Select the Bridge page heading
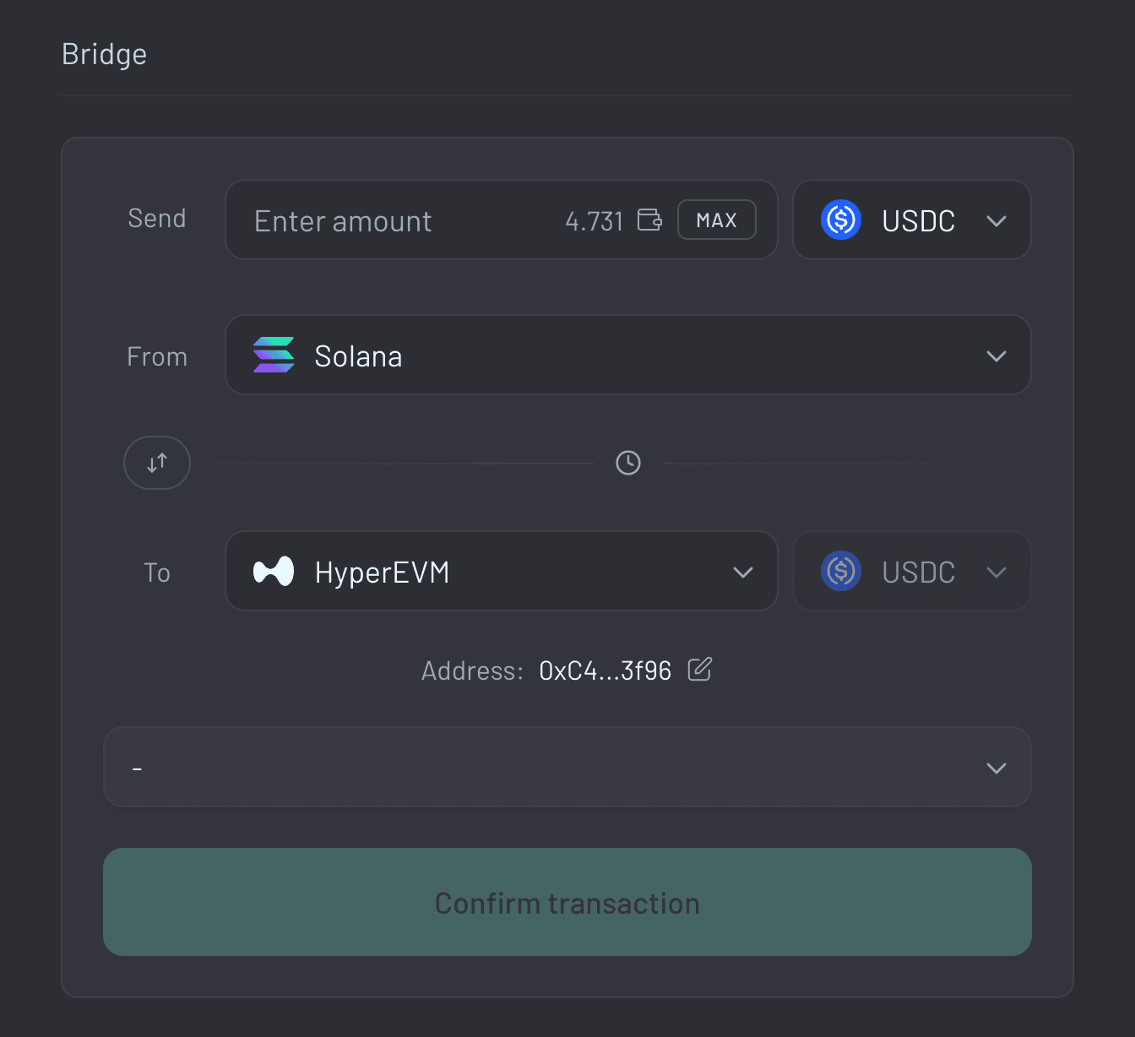This screenshot has height=1037, width=1135. tap(104, 54)
